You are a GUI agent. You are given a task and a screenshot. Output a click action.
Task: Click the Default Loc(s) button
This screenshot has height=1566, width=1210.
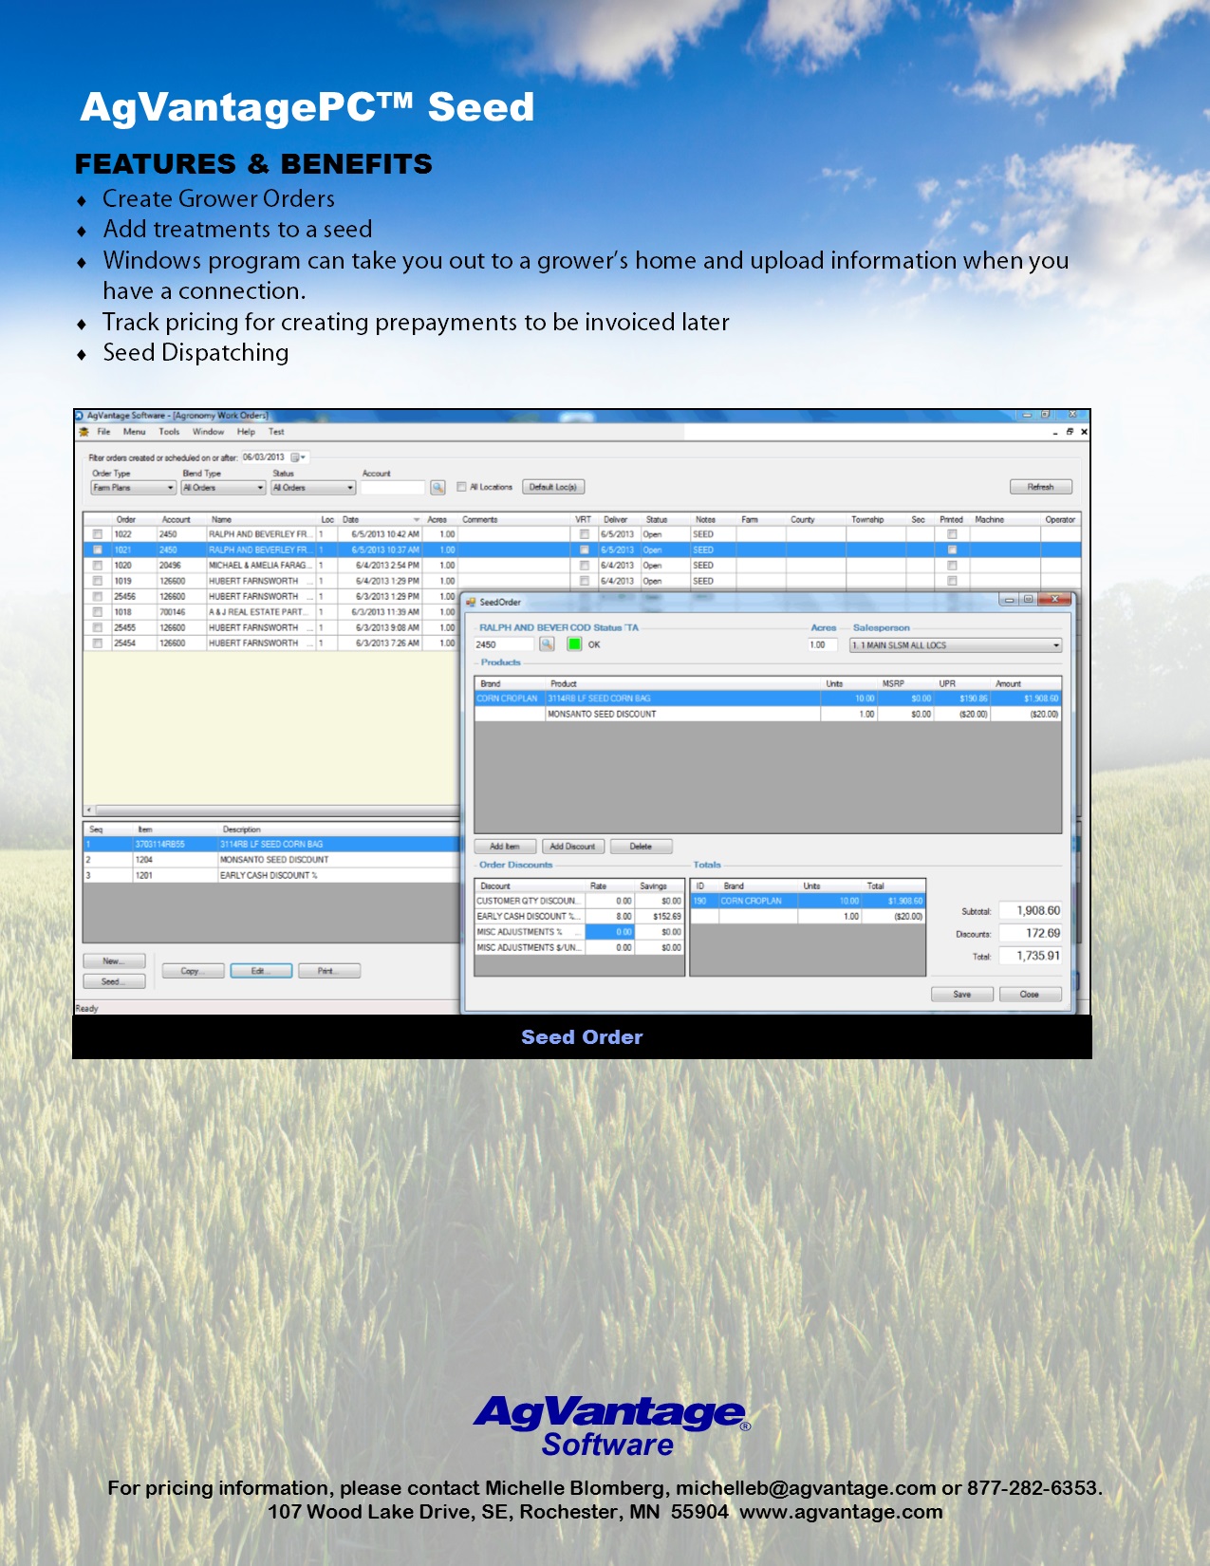click(x=552, y=487)
